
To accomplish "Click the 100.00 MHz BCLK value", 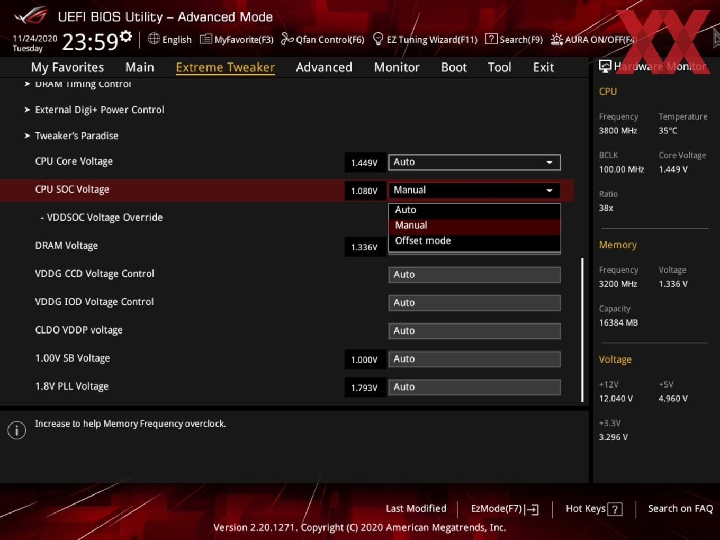I will [x=622, y=169].
